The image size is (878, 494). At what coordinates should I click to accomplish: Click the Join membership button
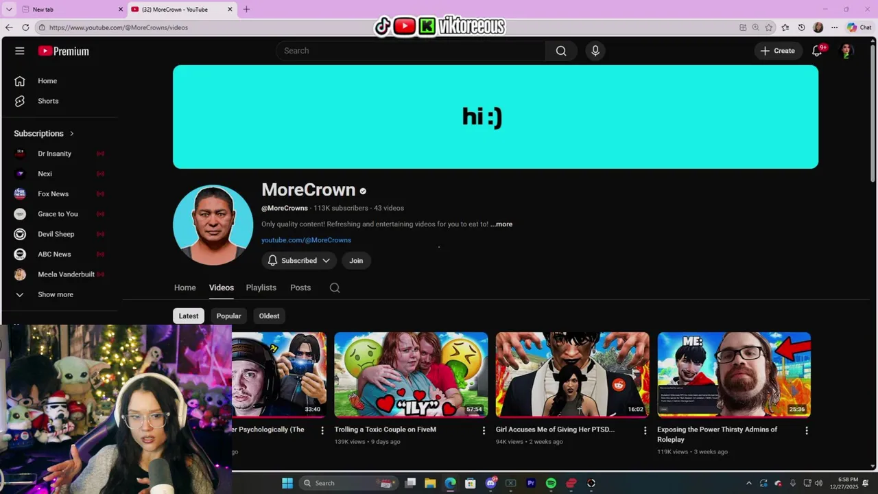pos(356,261)
